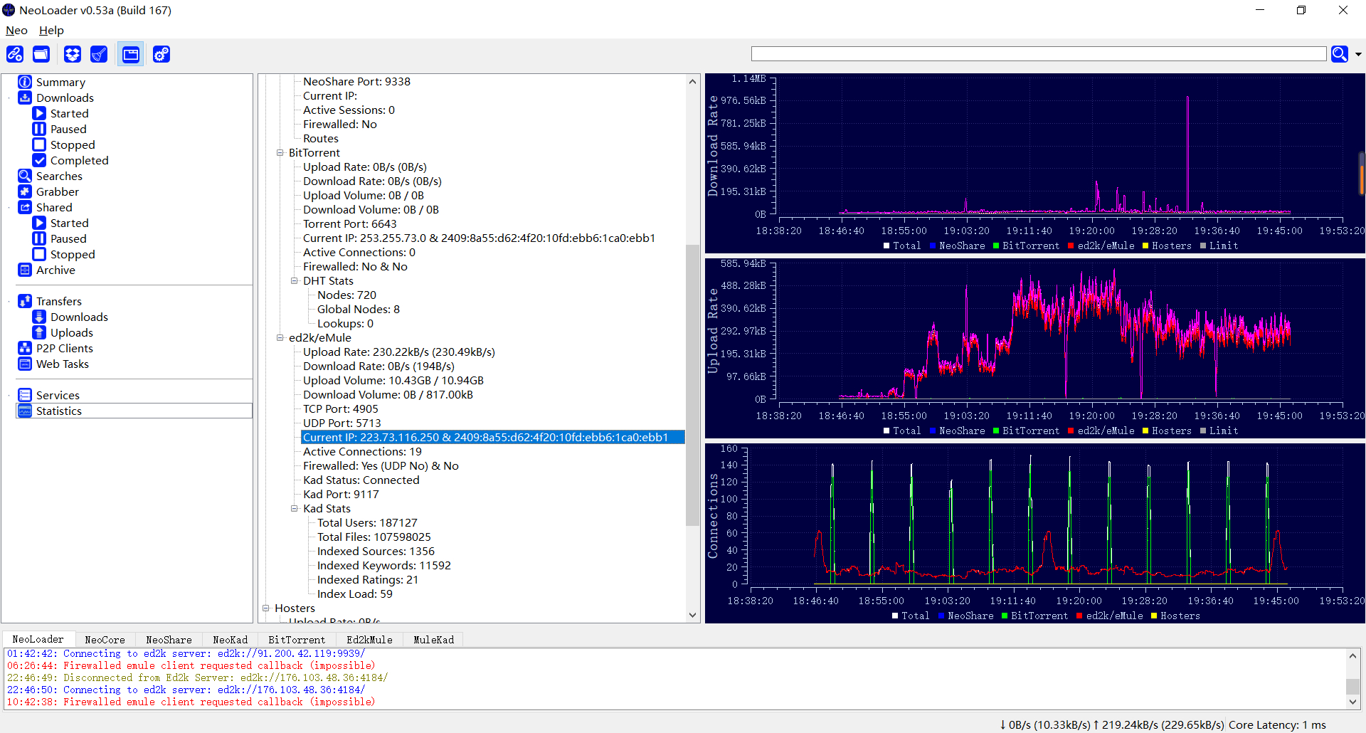Collapse the BitTorrent stats node
The image size is (1366, 733).
coord(280,153)
